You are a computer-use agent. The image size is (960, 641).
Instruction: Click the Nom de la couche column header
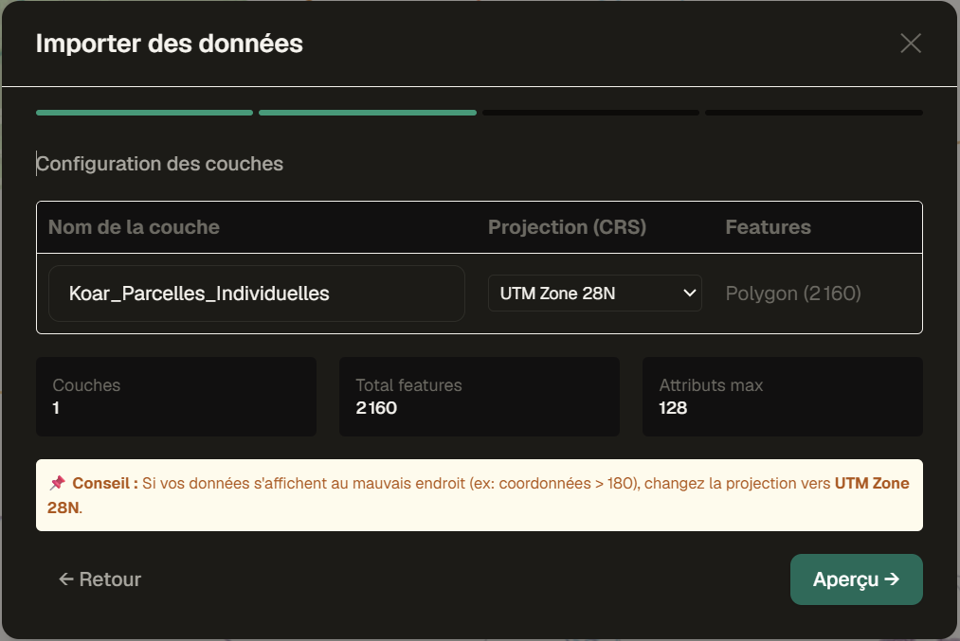click(x=134, y=227)
